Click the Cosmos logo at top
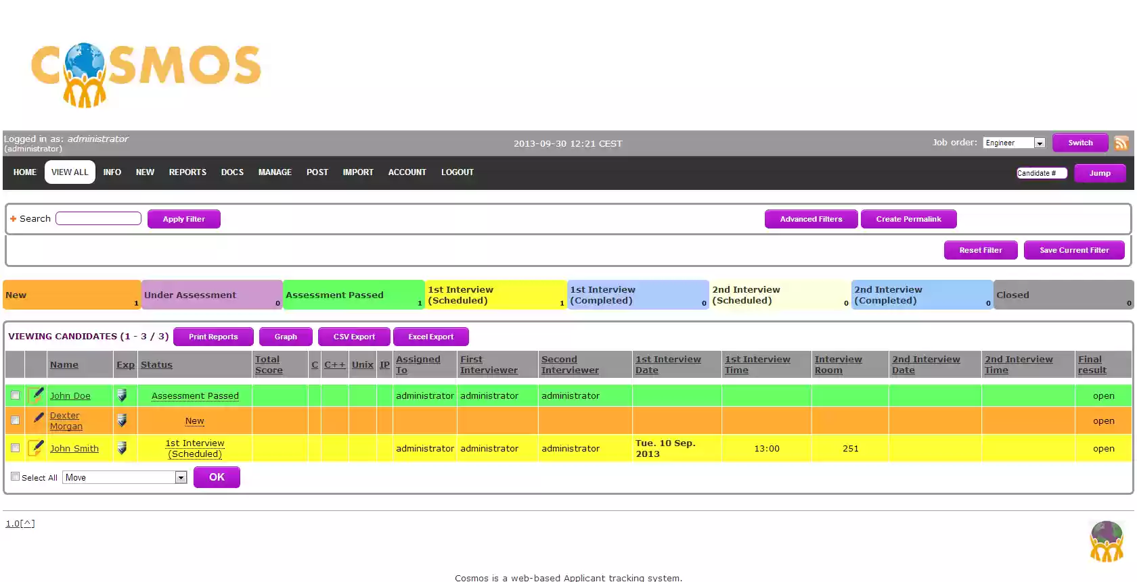This screenshot has height=582, width=1137. (x=146, y=74)
